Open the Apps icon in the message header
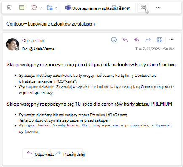183x167 pixels. (x=159, y=40)
